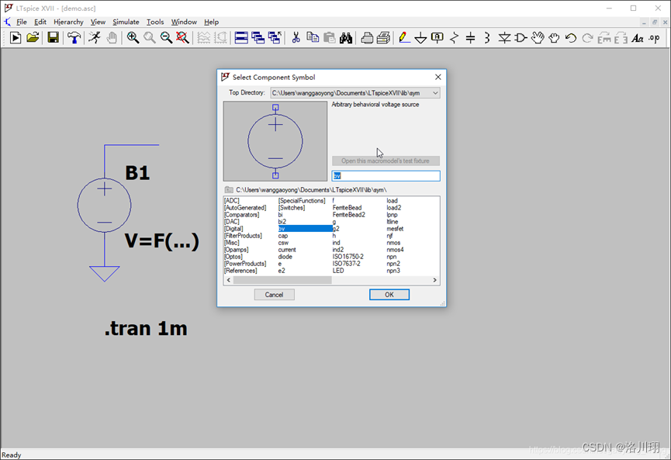Click the component search field showing bv
Viewport: 671px width, 460px height.
[x=386, y=175]
